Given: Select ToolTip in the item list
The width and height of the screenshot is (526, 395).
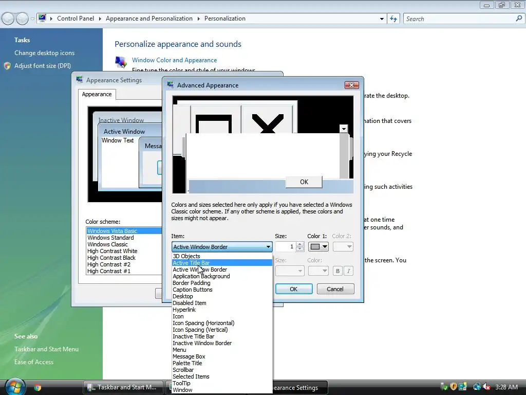Looking at the screenshot, I should click(x=222, y=383).
